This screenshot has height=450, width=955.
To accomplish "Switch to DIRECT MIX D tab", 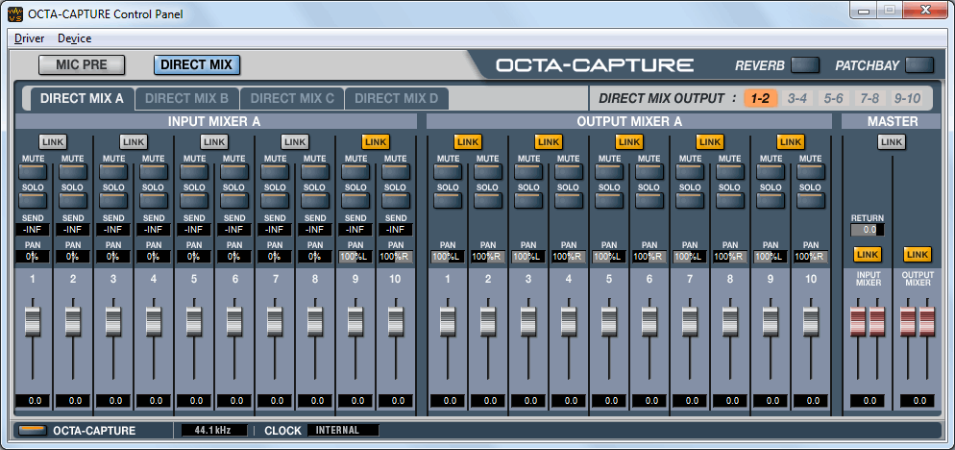I will click(x=397, y=98).
